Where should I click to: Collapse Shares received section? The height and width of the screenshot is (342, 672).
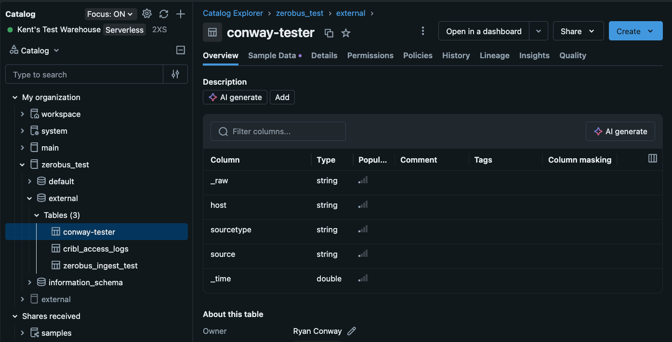point(15,316)
